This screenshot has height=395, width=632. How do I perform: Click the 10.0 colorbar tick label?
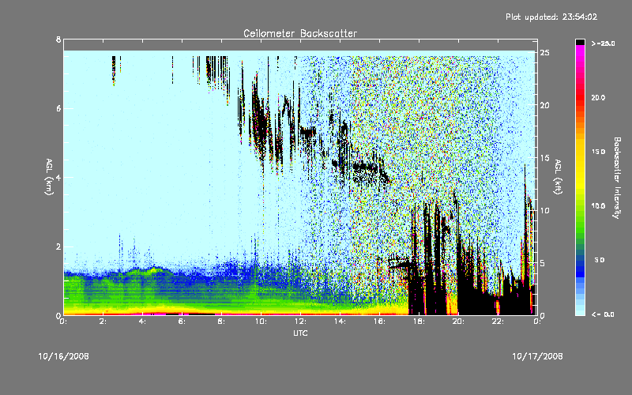tap(598, 206)
